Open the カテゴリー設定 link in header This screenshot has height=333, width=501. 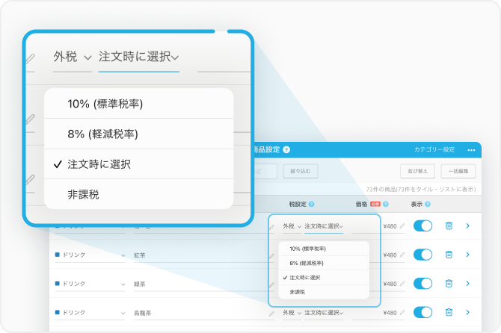[434, 150]
